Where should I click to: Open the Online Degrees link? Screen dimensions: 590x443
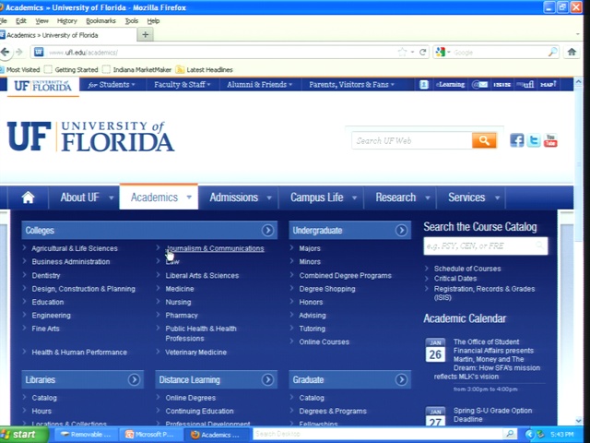[191, 398]
